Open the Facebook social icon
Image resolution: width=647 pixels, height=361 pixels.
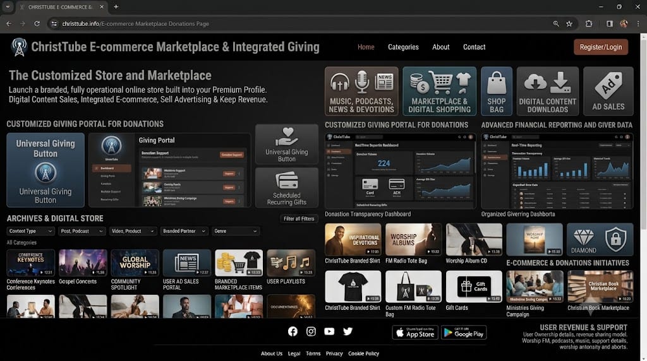(293, 331)
